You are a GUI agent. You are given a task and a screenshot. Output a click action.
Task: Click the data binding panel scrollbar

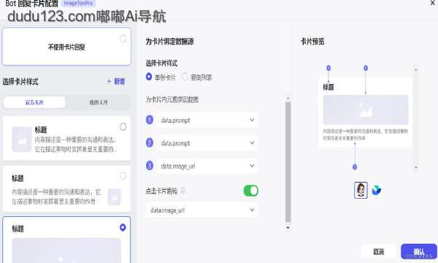tap(288, 162)
